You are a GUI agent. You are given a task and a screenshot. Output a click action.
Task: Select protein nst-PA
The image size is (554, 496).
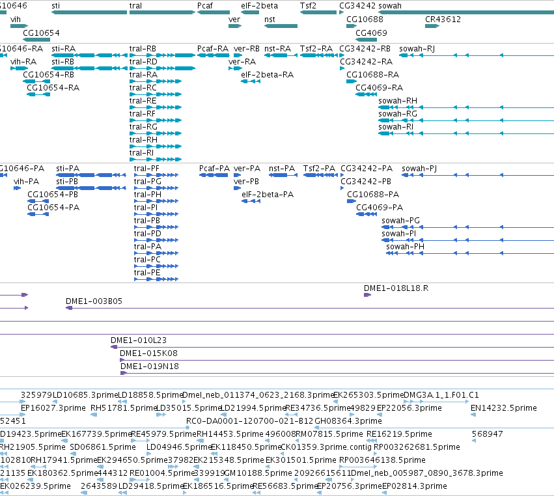tap(283, 175)
